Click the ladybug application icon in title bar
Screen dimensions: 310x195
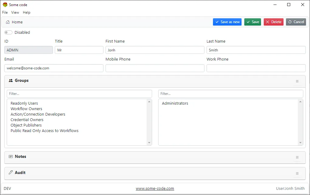pyautogui.click(x=4, y=5)
